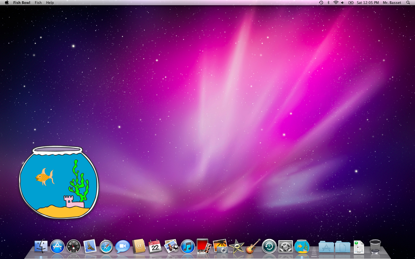Click the Time Machine menu bar icon
The height and width of the screenshot is (259, 415).
(x=321, y=3)
